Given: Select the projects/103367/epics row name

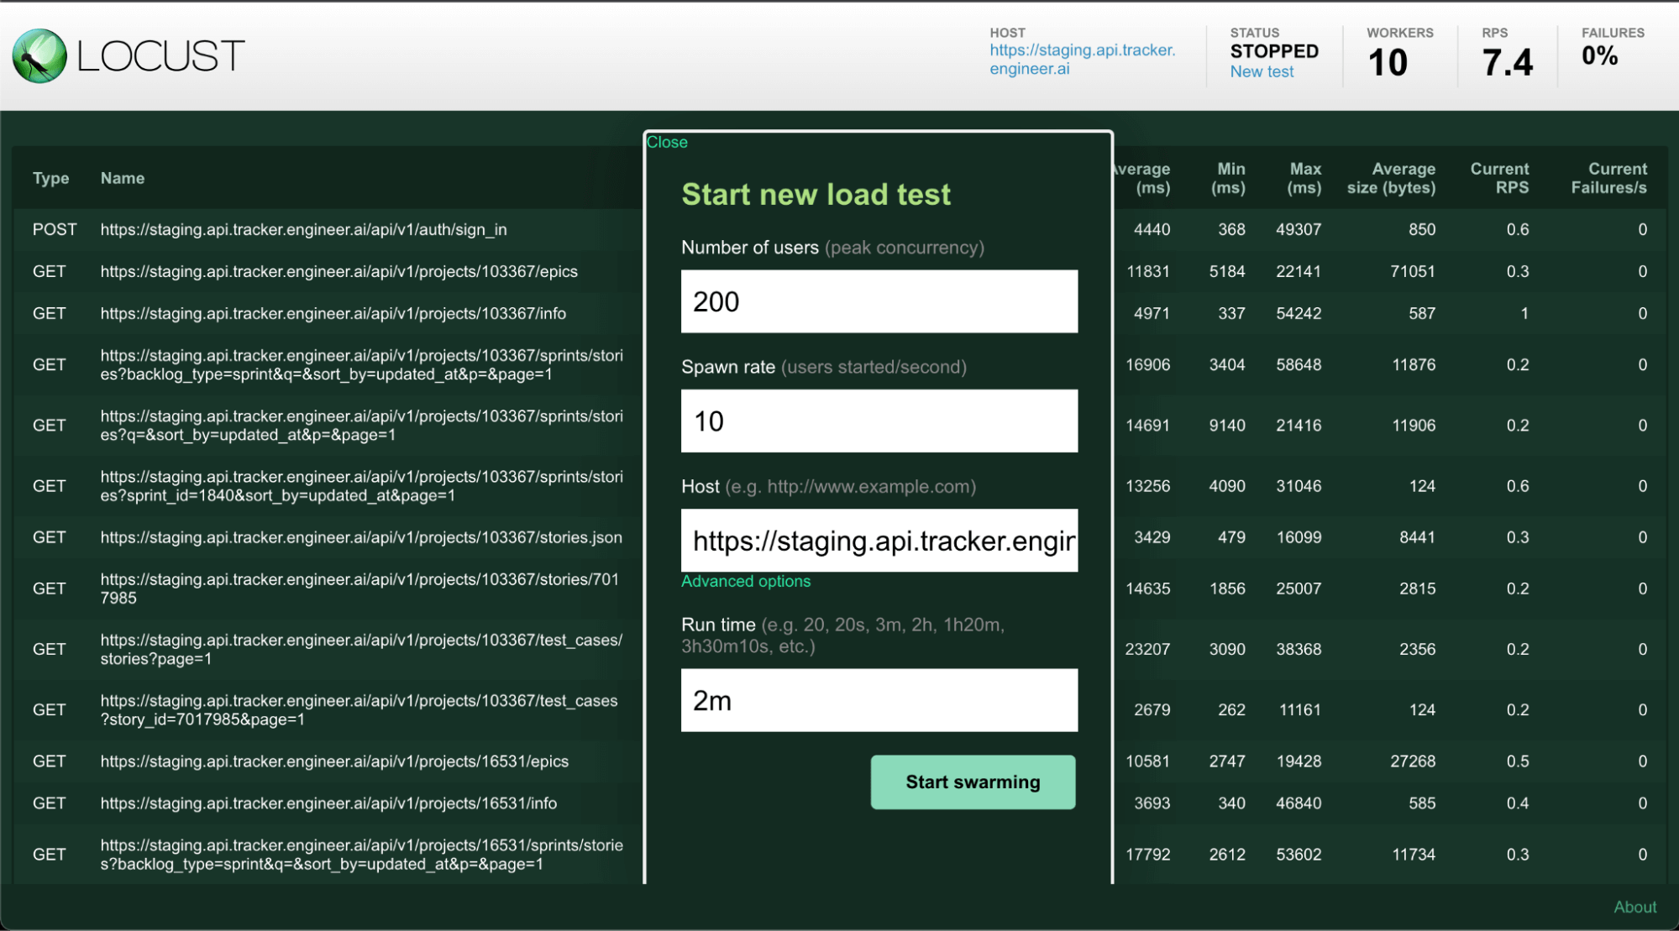Looking at the screenshot, I should click(x=339, y=271).
